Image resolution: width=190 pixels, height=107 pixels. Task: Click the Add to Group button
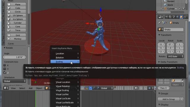(x=168, y=99)
